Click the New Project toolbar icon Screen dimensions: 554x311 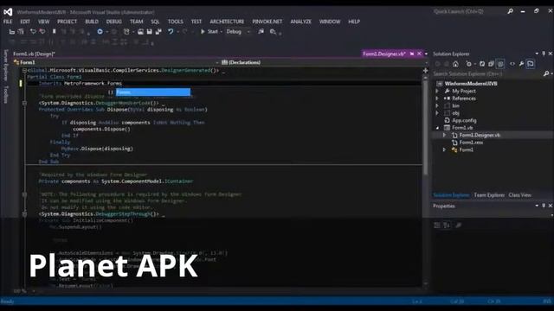point(126,32)
